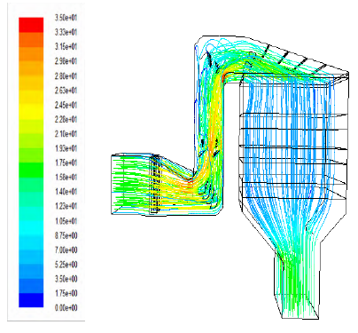
Task: Select the 1.05e+01 legend value label
Action: pyautogui.click(x=66, y=221)
